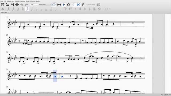Open the Style menu
The image size is (171, 96).
click(x=28, y=1)
